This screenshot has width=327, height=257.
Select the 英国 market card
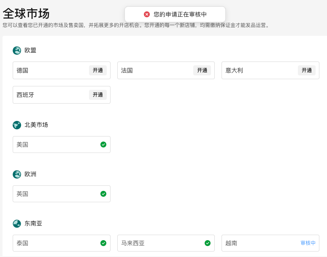tap(62, 194)
